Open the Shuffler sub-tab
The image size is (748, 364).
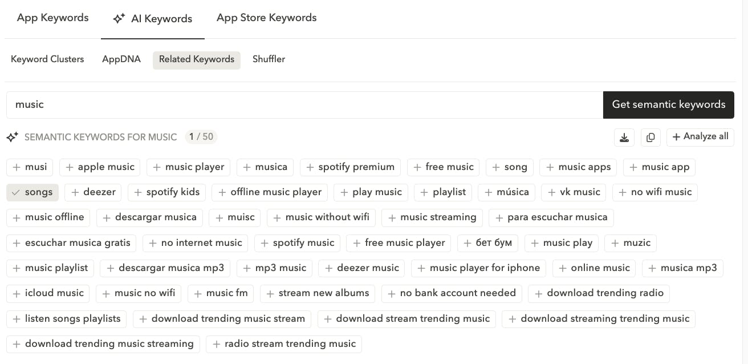pos(269,59)
